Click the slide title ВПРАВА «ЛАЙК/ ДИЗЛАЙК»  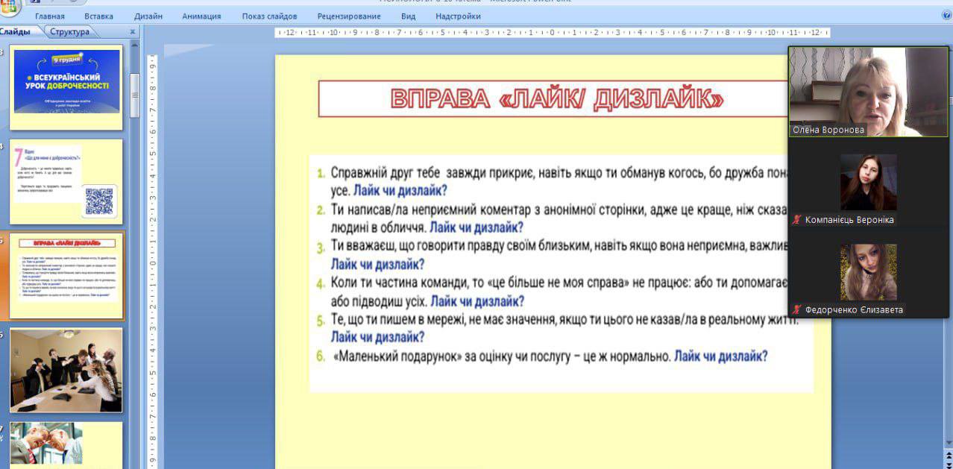(x=556, y=99)
